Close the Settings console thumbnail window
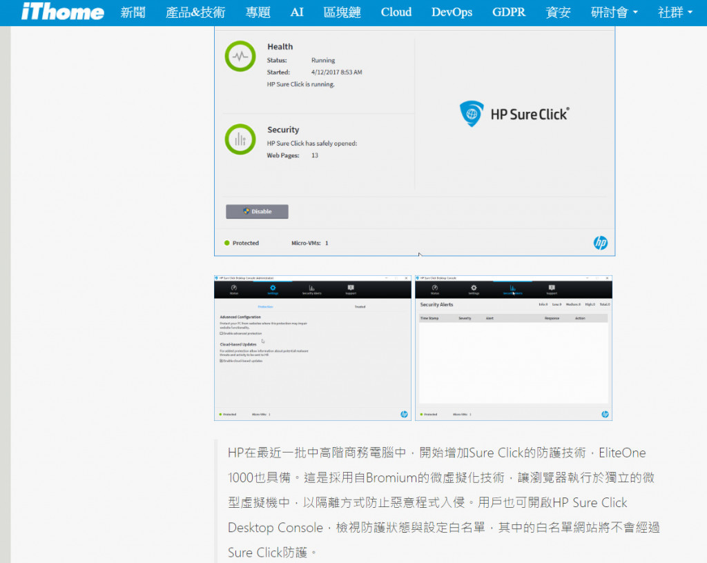The width and height of the screenshot is (707, 563). coord(406,278)
